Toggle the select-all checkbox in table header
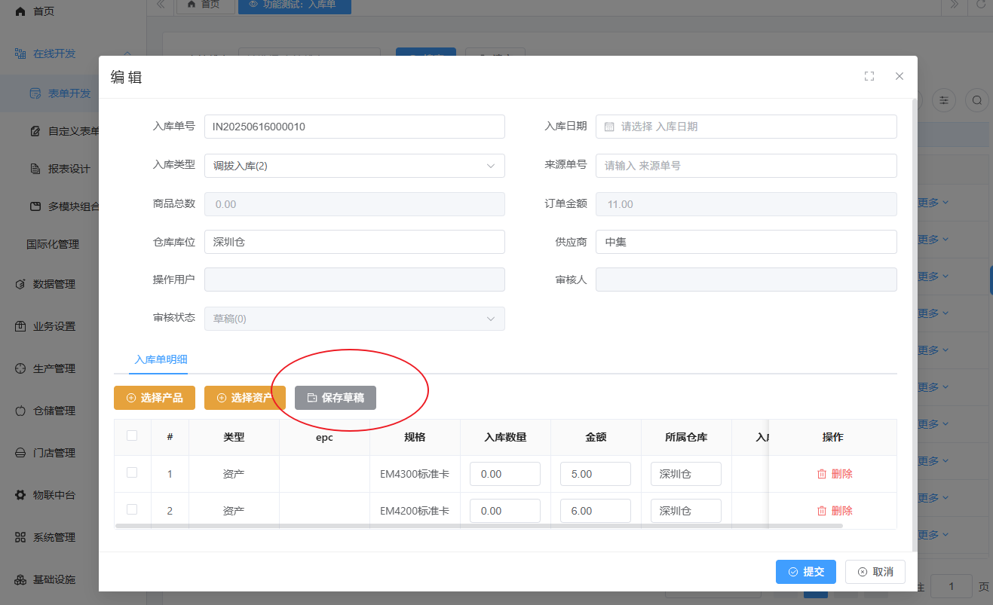993x605 pixels. tap(132, 435)
